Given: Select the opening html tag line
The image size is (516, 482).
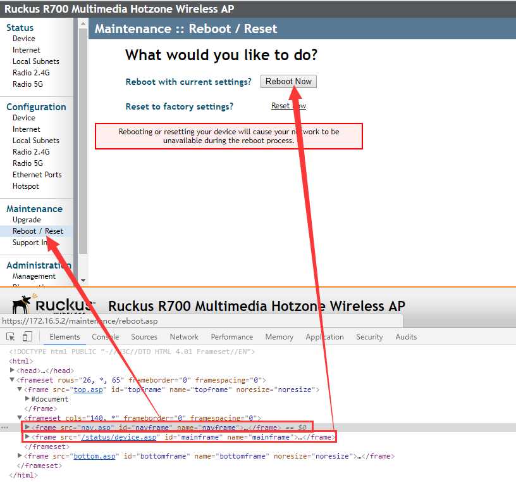Looking at the screenshot, I should 21,361.
